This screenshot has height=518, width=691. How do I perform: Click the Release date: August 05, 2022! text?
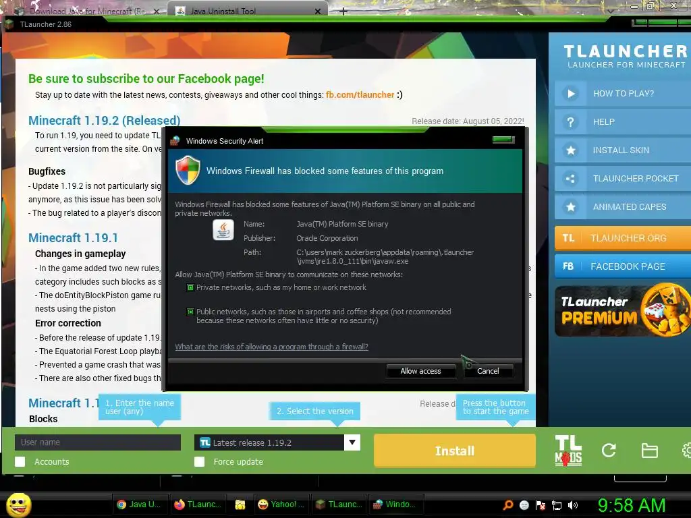point(468,121)
